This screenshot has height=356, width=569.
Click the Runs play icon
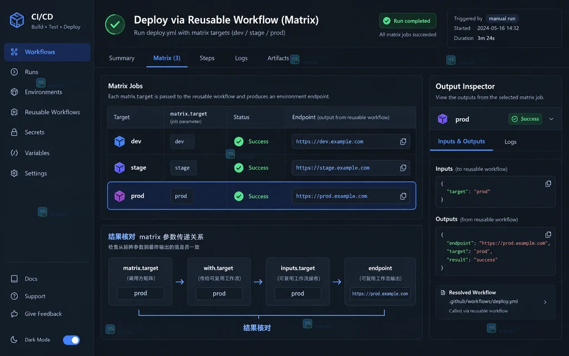pyautogui.click(x=14, y=72)
